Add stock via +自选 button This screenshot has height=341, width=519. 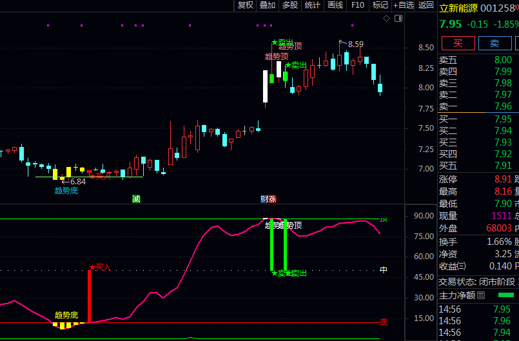click(404, 5)
